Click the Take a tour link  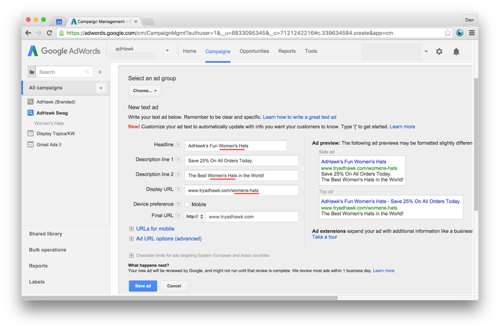[x=324, y=237]
